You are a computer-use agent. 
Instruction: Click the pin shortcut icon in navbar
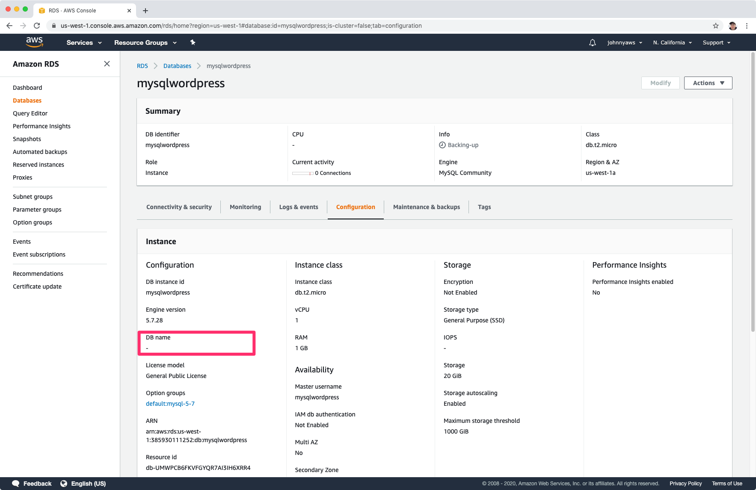pyautogui.click(x=193, y=42)
